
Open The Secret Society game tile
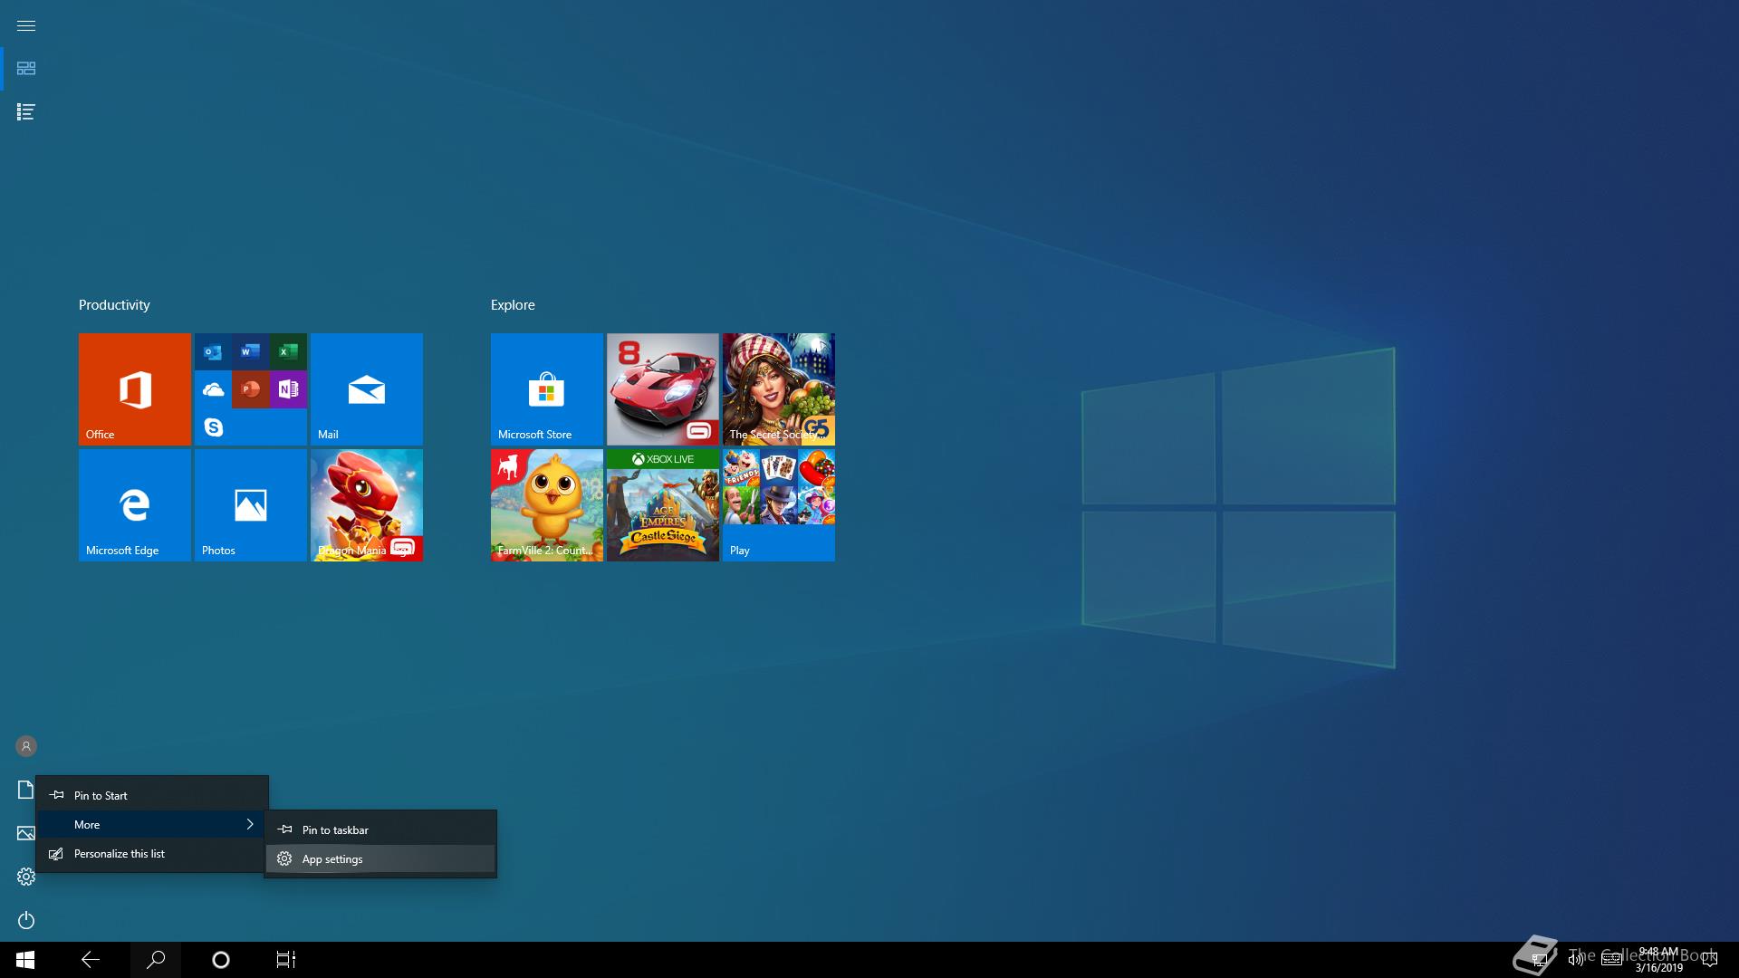point(779,389)
